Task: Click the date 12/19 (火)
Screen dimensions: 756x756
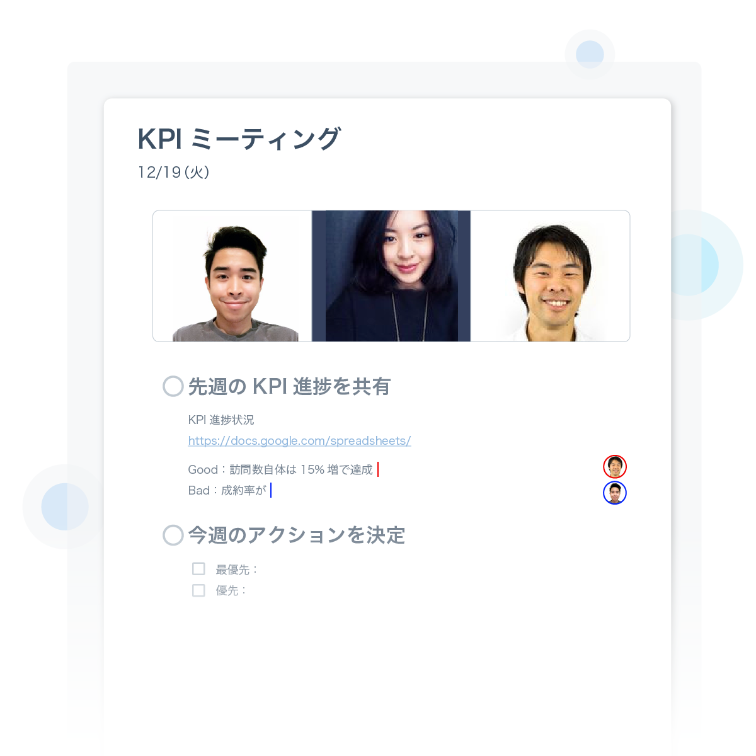Action: click(x=173, y=172)
